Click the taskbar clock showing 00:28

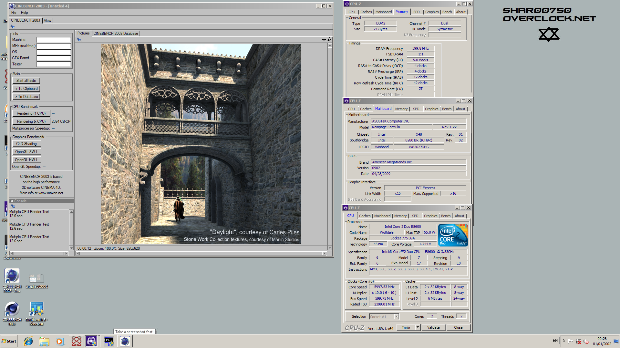pyautogui.click(x=602, y=341)
